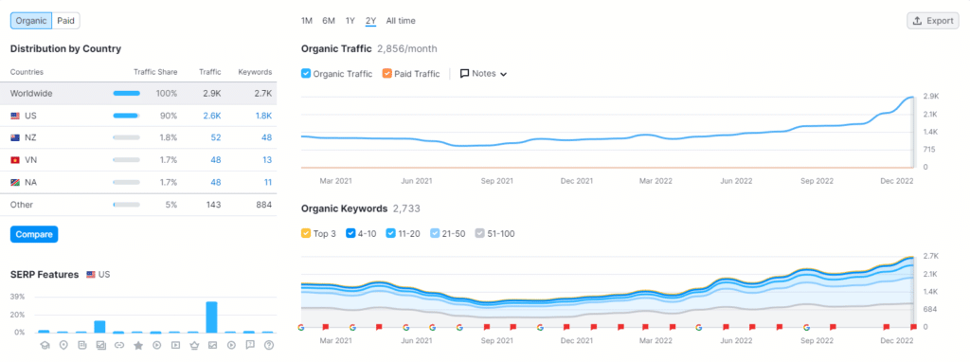This screenshot has height=362, width=970.
Task: Click the graduation cap Knowledge panel SERP icon
Action: (45, 345)
